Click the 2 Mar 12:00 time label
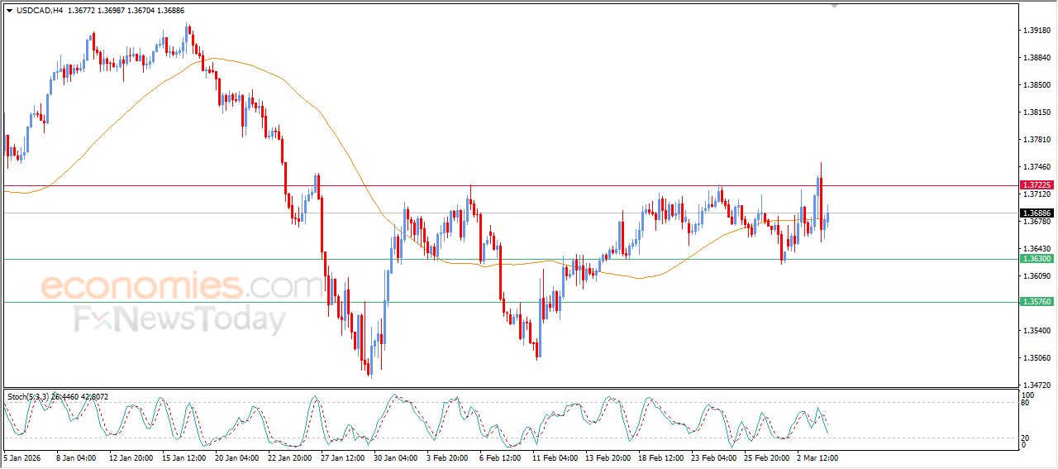Screen dimensions: 1058x469 (x=817, y=457)
